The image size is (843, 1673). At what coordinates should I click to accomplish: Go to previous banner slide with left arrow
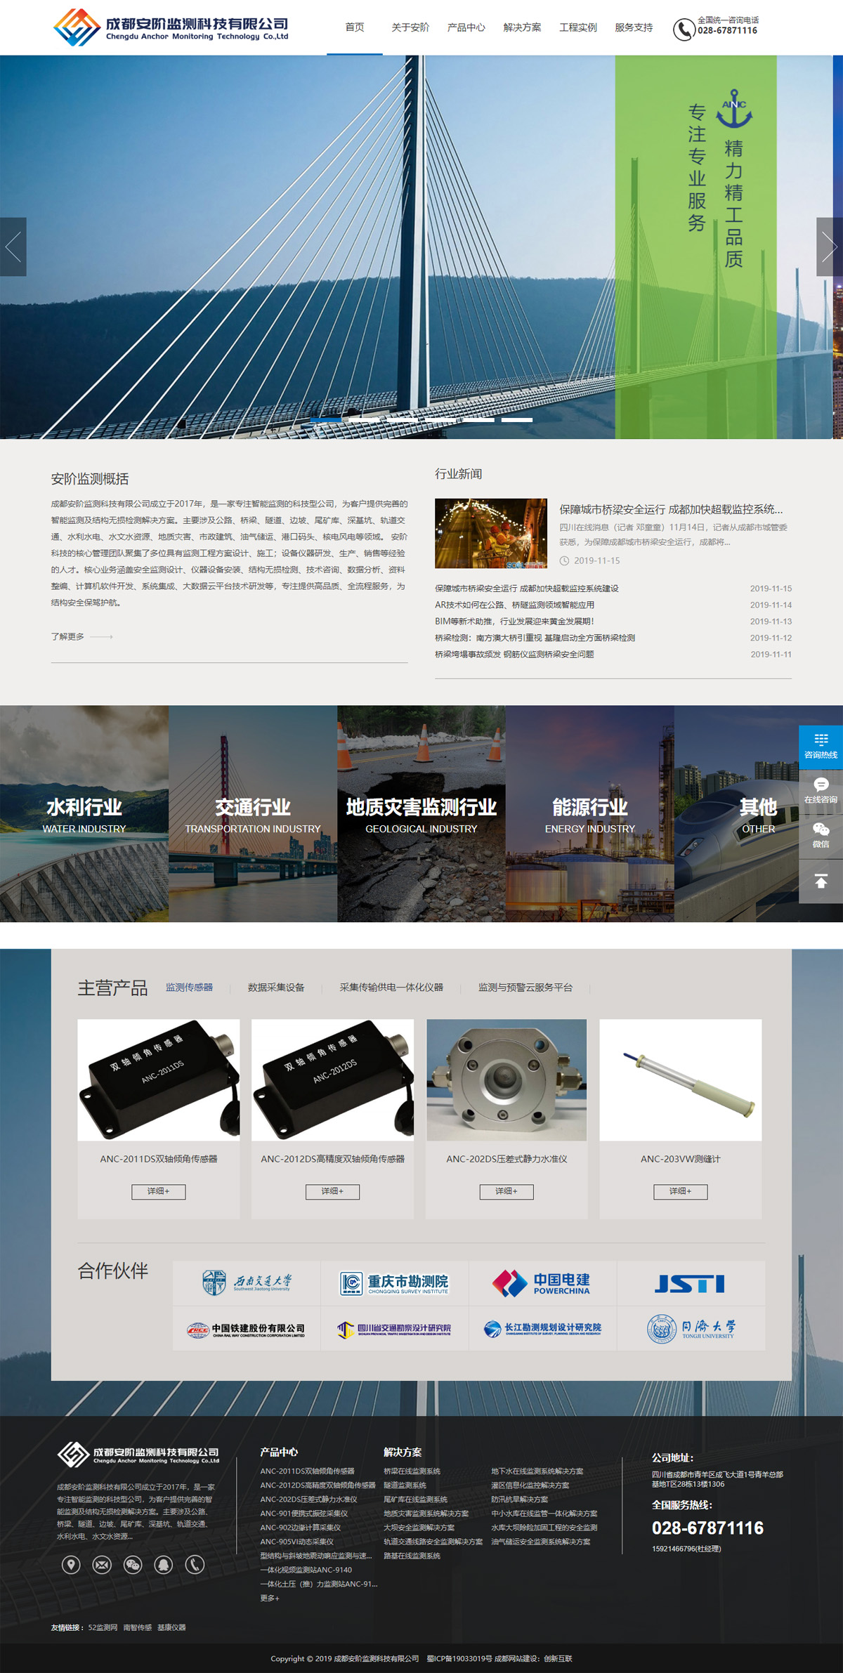tap(13, 247)
